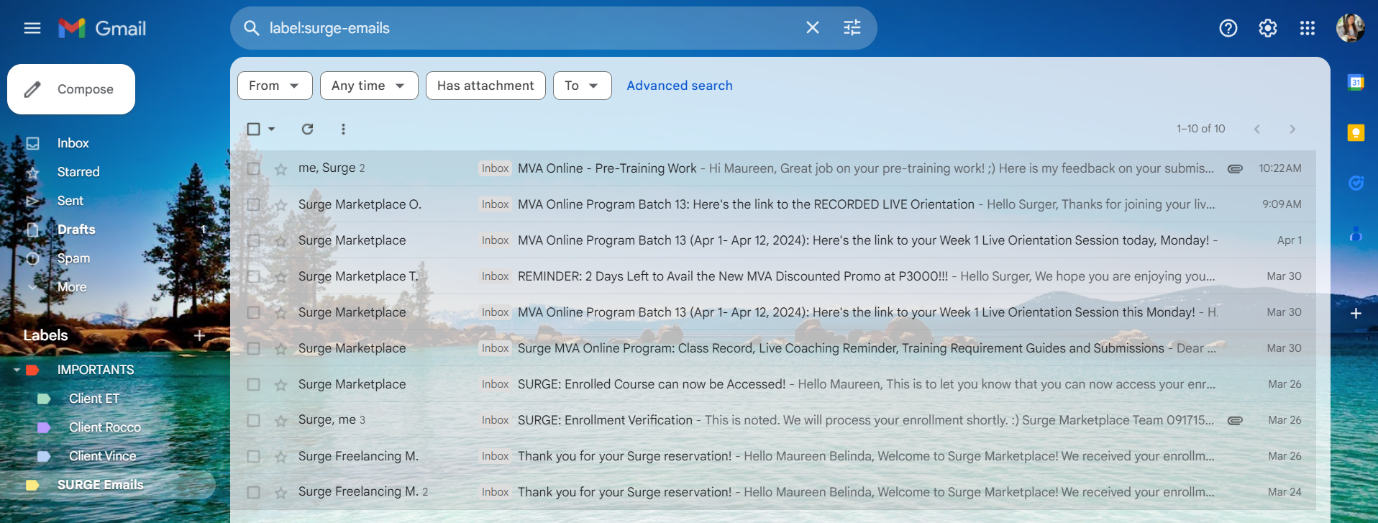Image resolution: width=1378 pixels, height=523 pixels.
Task: Create a new label with the plus icon
Action: coord(200,335)
